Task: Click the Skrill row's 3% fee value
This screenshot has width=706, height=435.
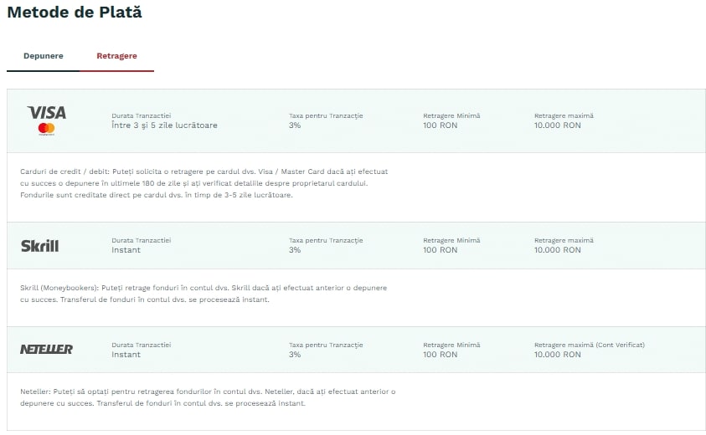Action: 295,250
